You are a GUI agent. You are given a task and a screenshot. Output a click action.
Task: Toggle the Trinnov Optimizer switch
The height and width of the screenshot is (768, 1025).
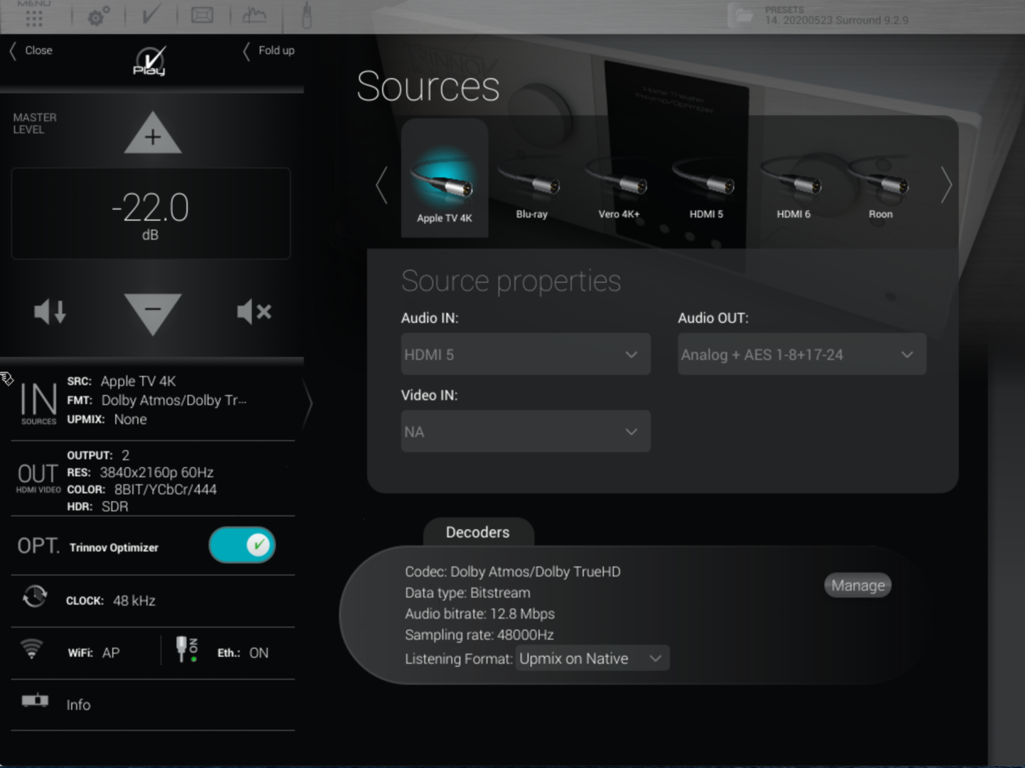(242, 545)
